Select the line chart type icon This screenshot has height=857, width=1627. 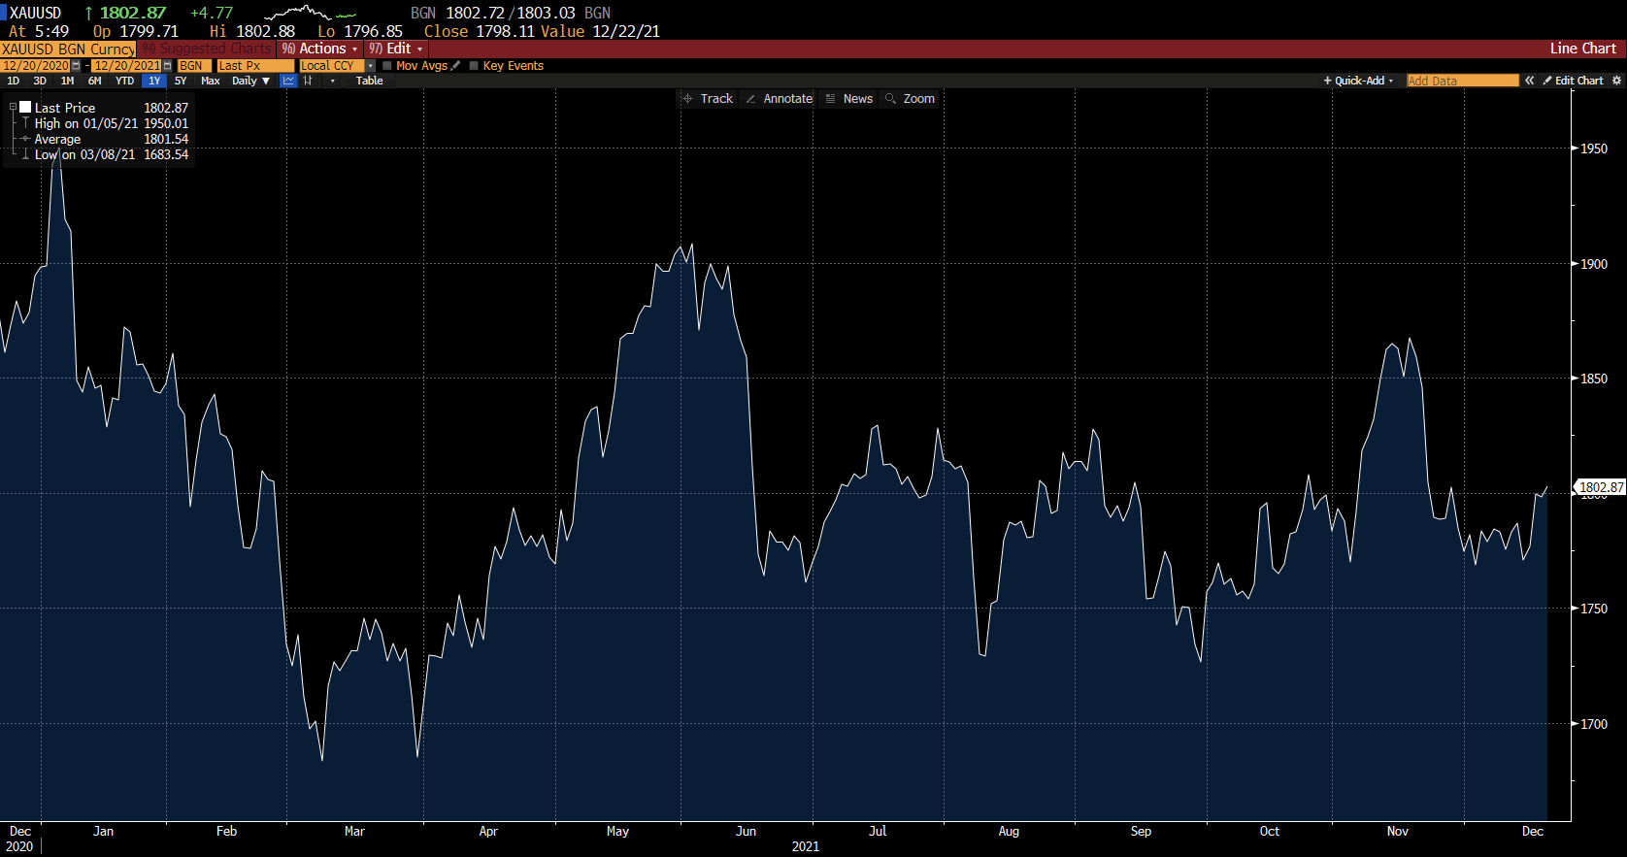tap(288, 81)
